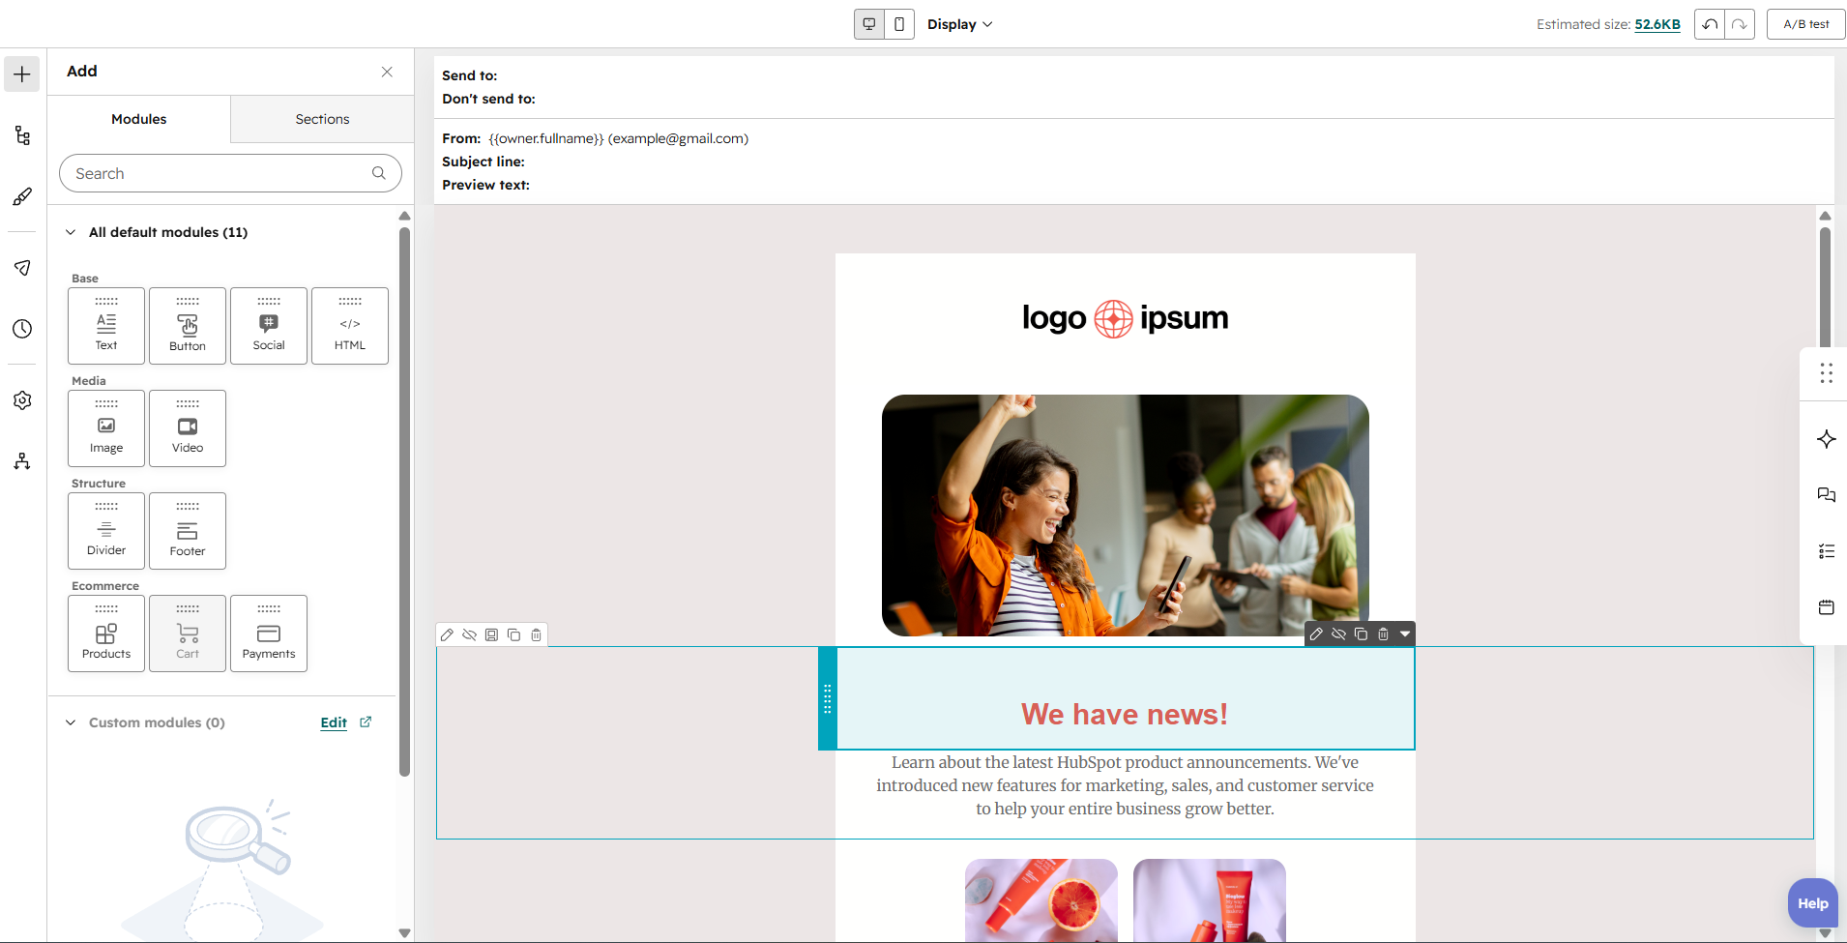Toggle module visibility on dark toolbar

pos(1338,634)
